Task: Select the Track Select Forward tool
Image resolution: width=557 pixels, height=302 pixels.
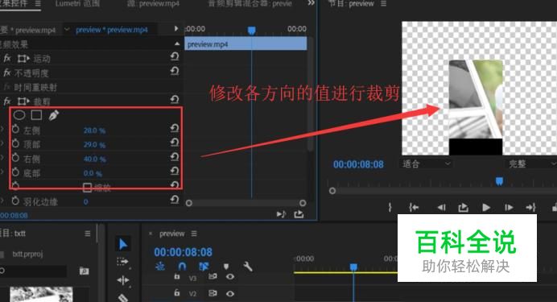Action: pyautogui.click(x=123, y=262)
